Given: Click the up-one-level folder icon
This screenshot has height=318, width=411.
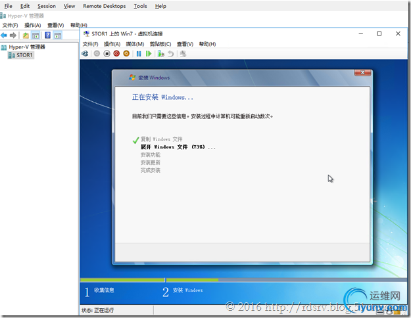Looking at the screenshot, I should 26,35.
